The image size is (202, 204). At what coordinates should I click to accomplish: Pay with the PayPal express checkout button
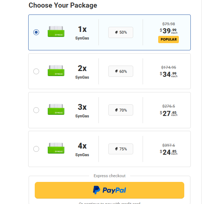[x=109, y=190]
